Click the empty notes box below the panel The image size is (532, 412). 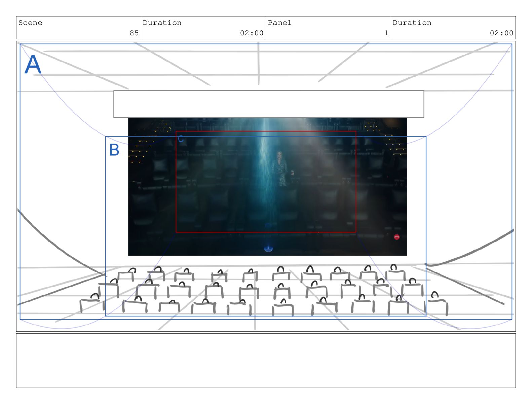[x=266, y=361]
